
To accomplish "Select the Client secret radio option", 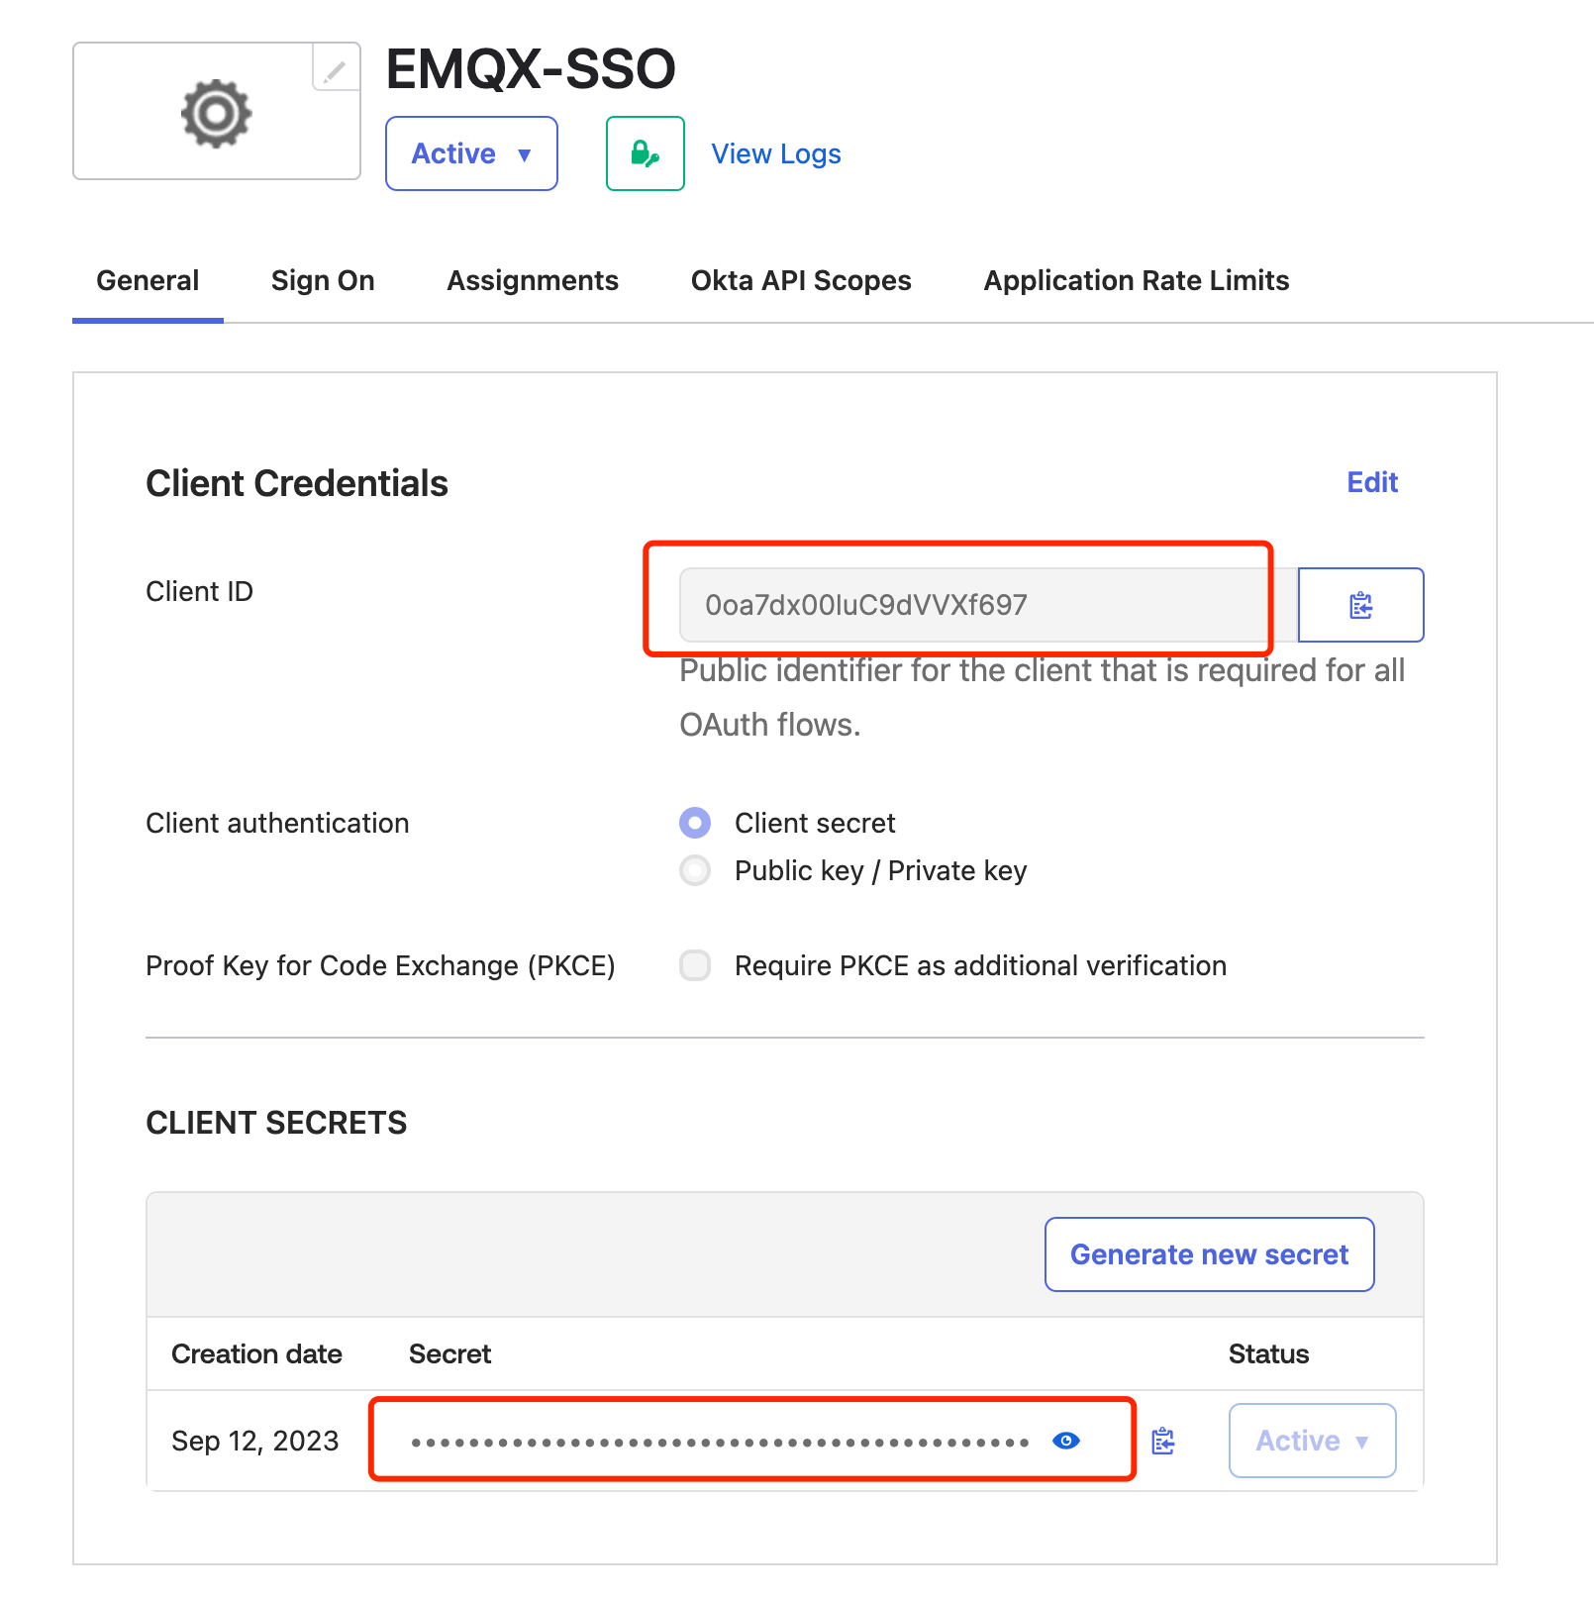I will pyautogui.click(x=695, y=823).
